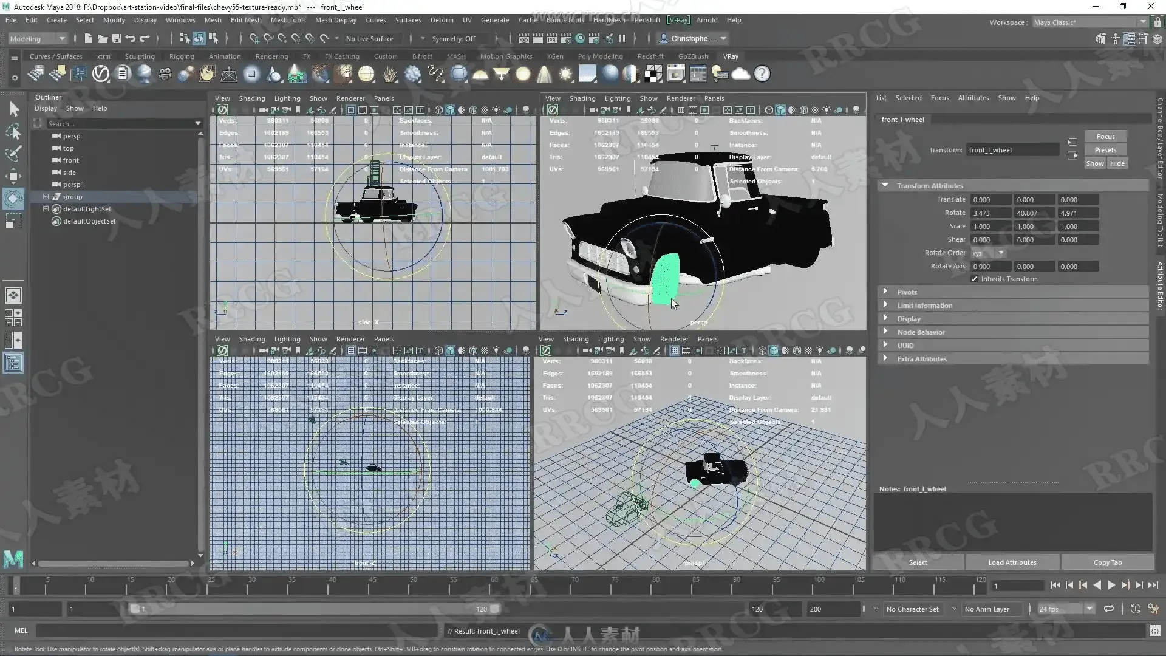Click the Select arrow tool
1166x656 pixels.
tap(14, 109)
